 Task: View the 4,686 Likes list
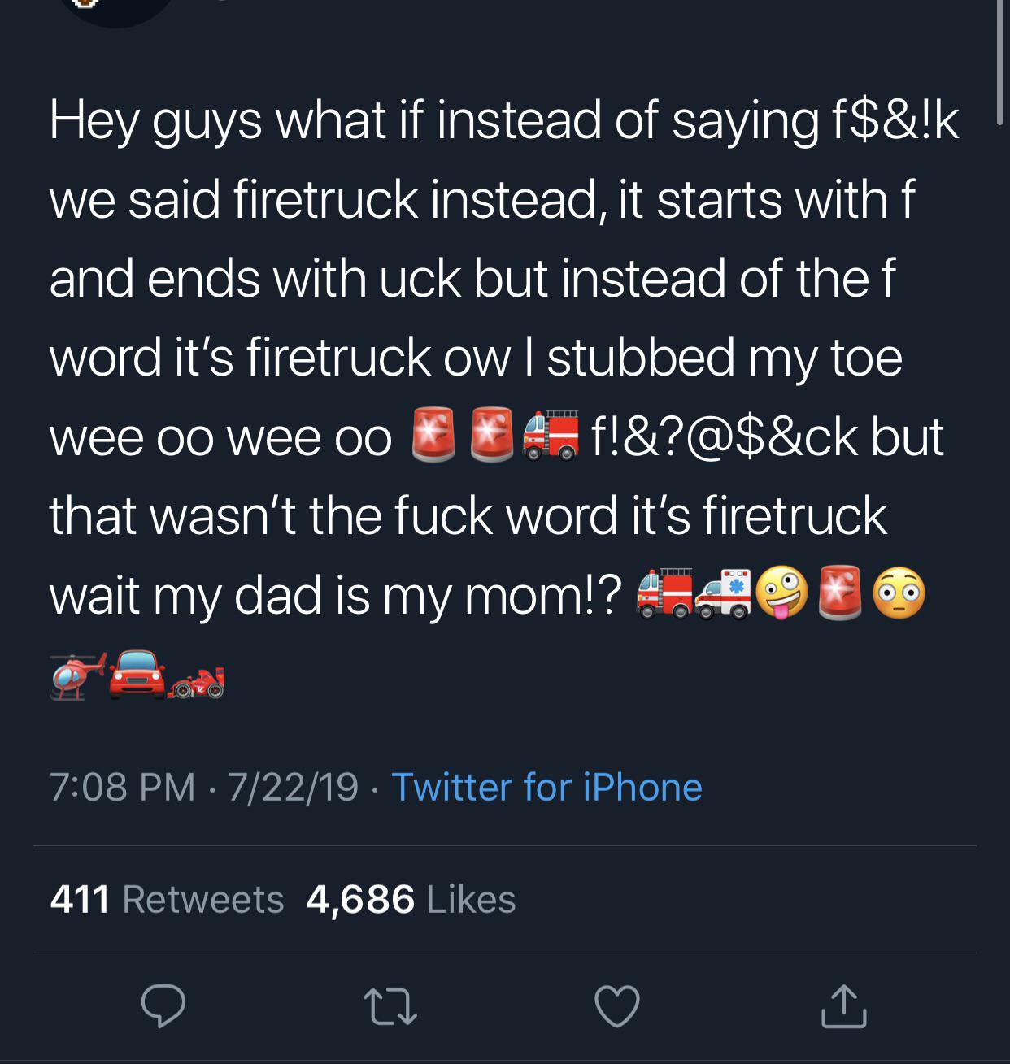click(x=411, y=899)
